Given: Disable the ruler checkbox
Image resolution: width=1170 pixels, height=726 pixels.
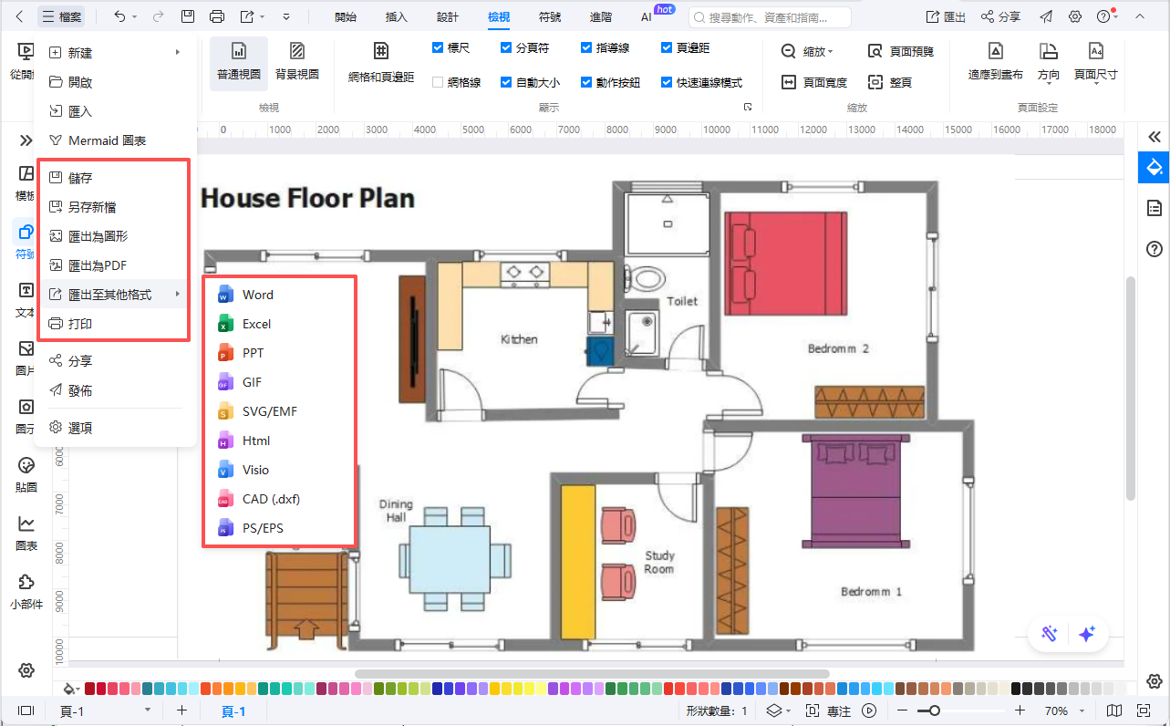Looking at the screenshot, I should [x=438, y=47].
